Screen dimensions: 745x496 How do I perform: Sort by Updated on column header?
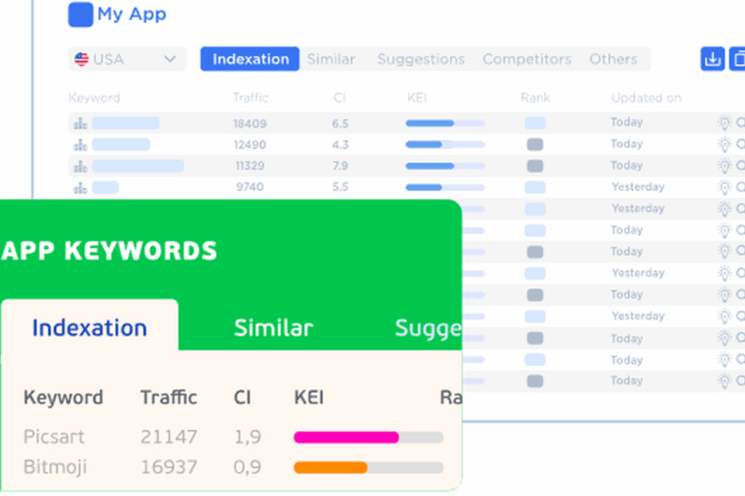646,98
